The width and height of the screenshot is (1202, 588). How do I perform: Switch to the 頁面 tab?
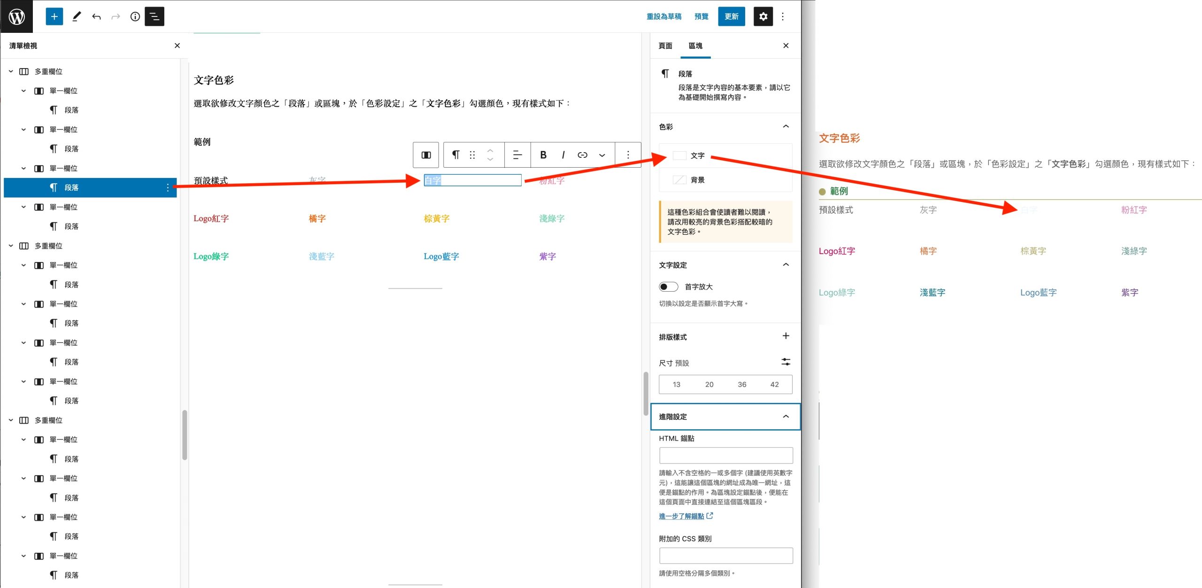click(665, 46)
